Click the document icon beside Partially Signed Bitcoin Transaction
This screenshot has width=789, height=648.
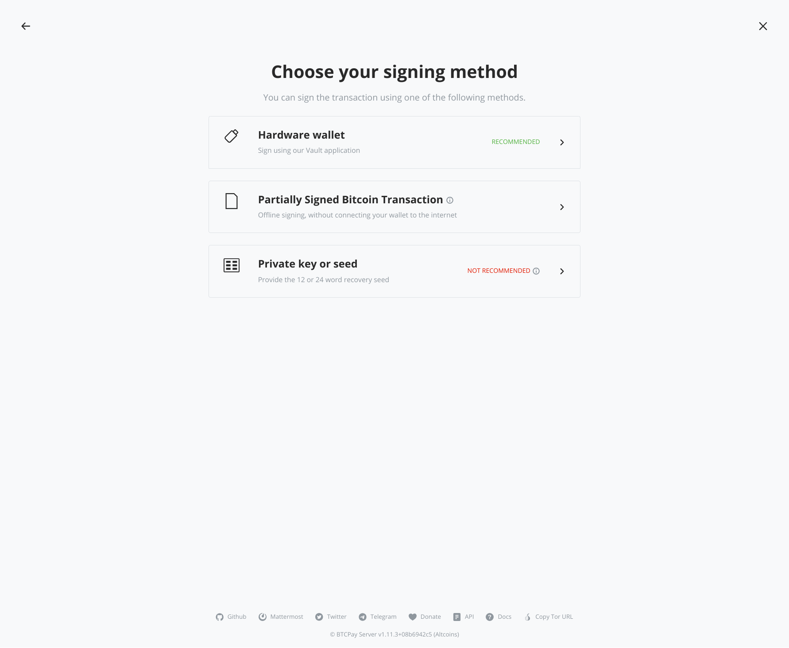pyautogui.click(x=231, y=201)
